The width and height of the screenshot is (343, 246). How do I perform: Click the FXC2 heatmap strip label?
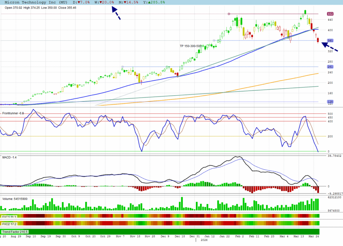(9, 223)
